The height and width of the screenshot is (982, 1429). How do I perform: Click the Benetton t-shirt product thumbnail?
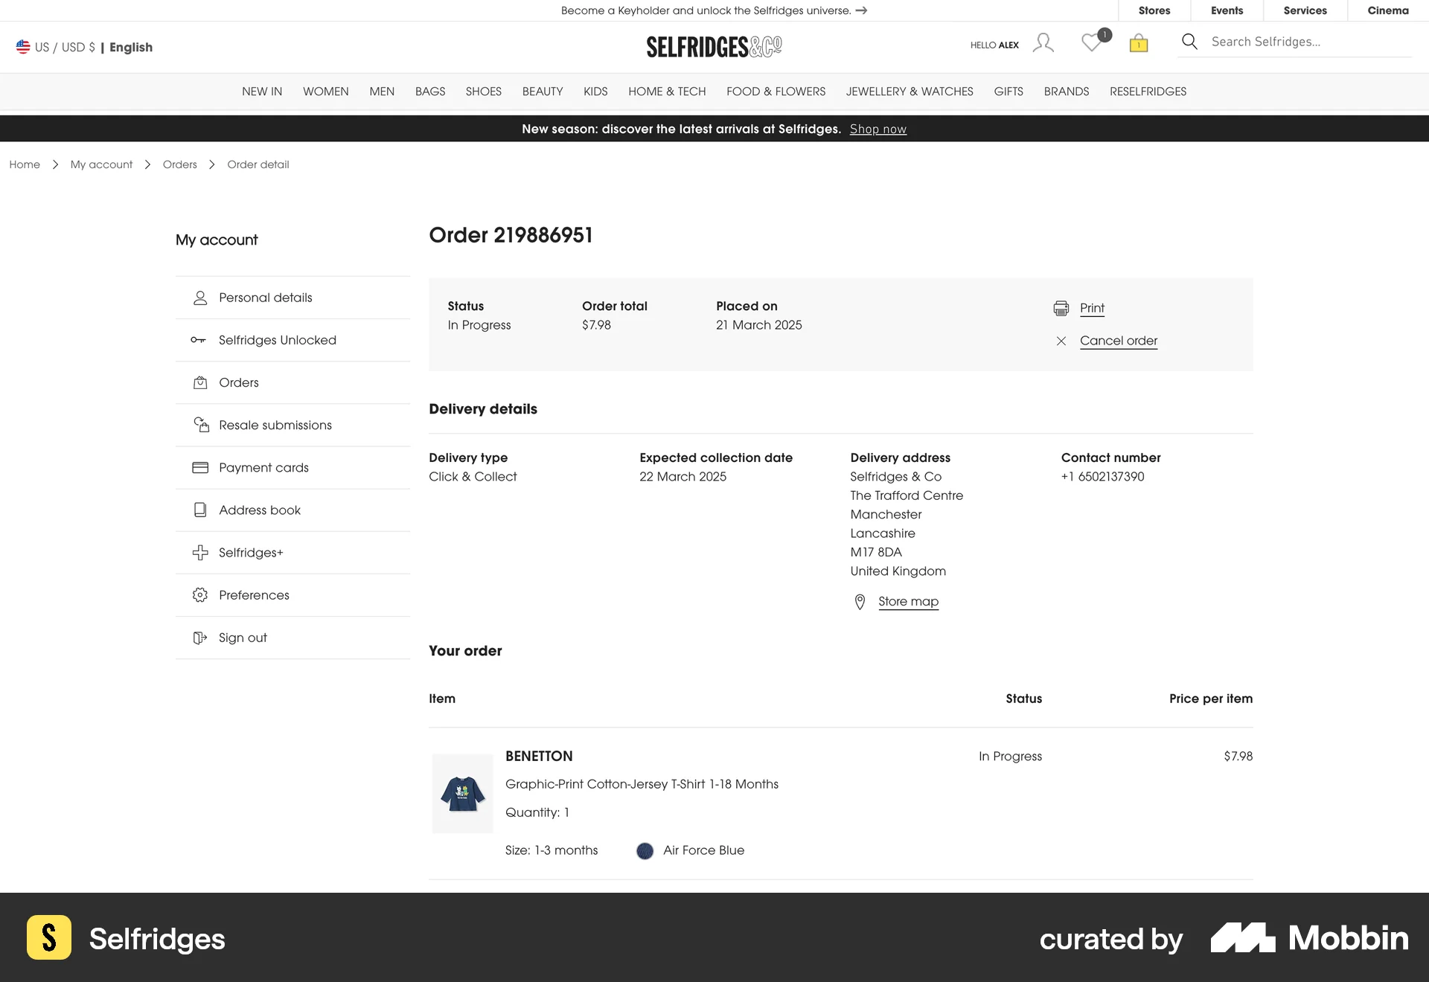(x=461, y=792)
